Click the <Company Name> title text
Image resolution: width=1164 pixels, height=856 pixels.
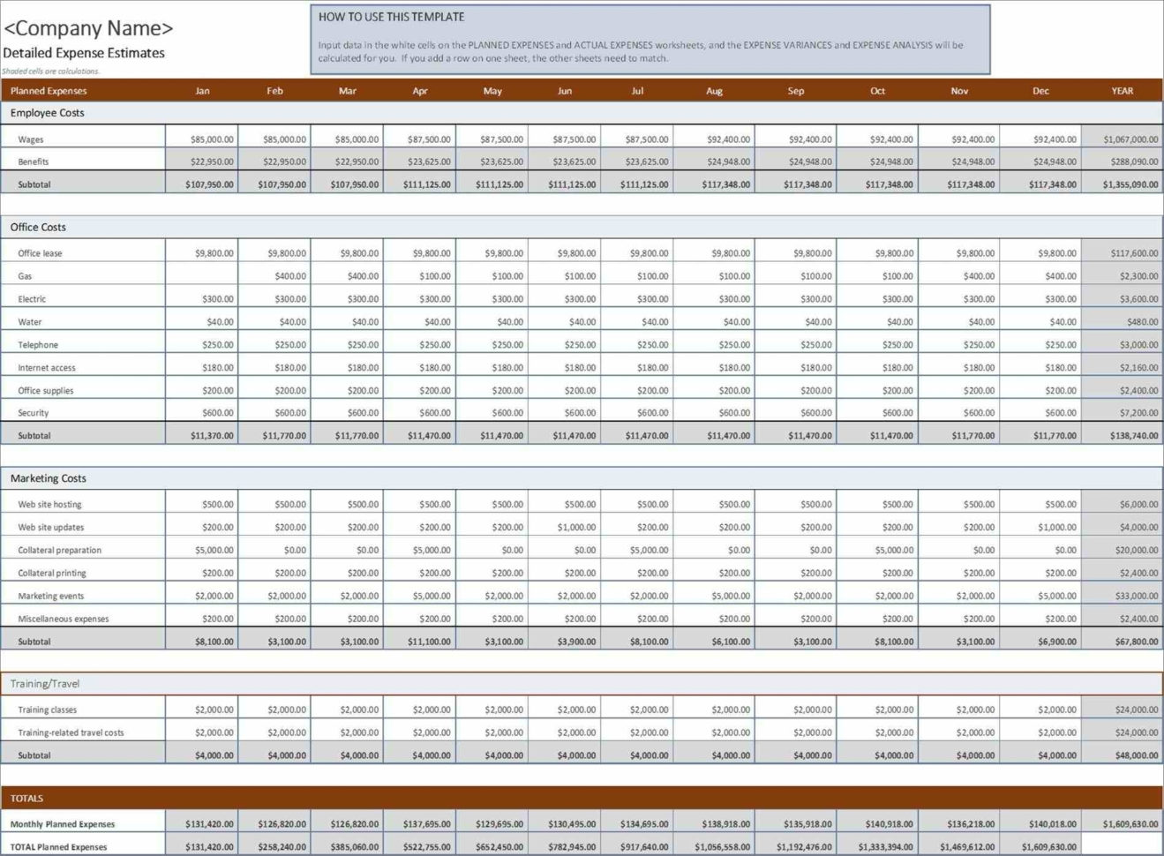(88, 28)
